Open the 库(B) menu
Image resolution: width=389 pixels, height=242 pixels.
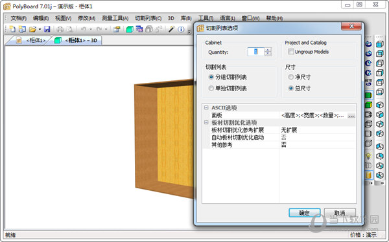[186, 18]
